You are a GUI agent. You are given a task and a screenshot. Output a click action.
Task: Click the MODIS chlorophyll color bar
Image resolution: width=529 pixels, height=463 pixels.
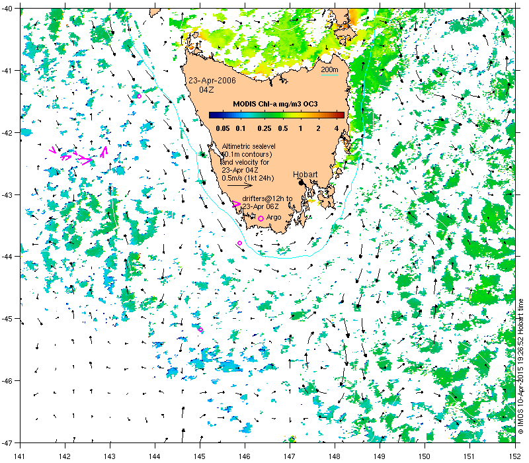coord(276,115)
